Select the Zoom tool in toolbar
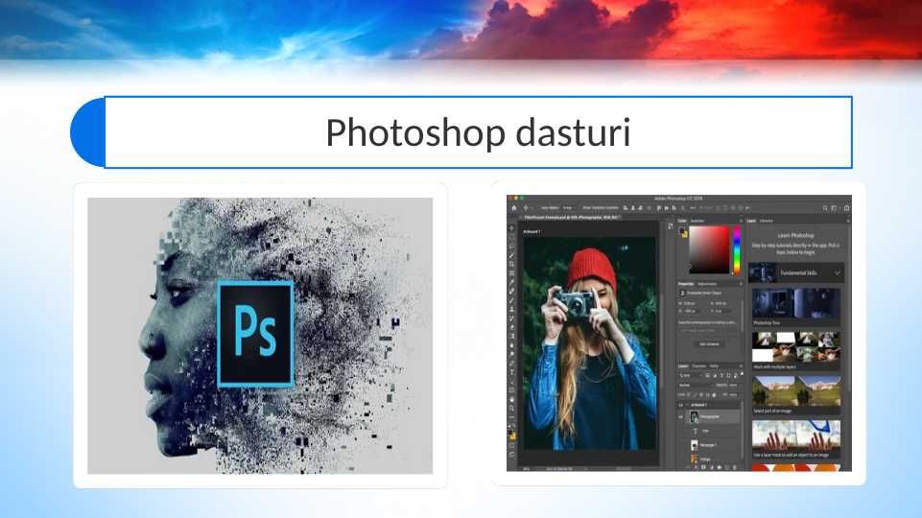Viewport: 922px width, 518px height. tap(511, 408)
